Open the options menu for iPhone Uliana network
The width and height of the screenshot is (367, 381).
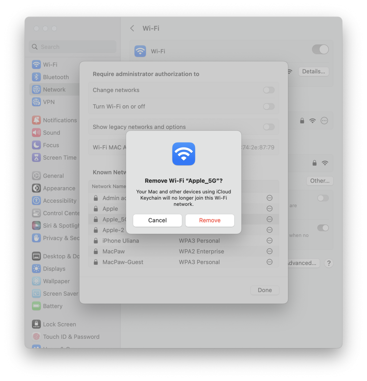[x=269, y=240]
